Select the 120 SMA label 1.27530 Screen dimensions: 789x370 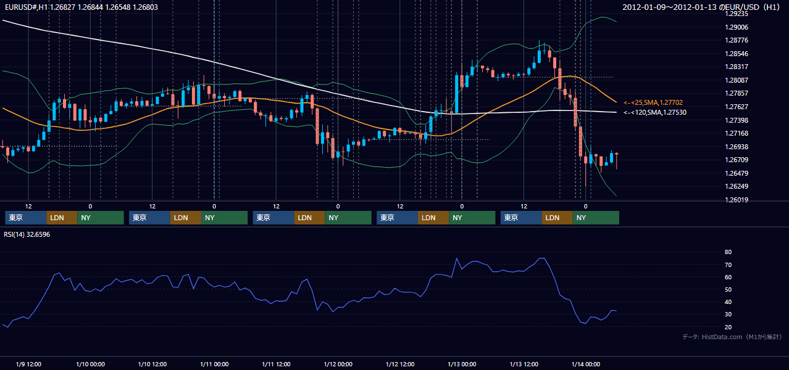(655, 112)
